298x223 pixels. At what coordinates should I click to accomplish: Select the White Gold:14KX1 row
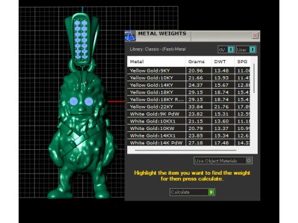189,136
